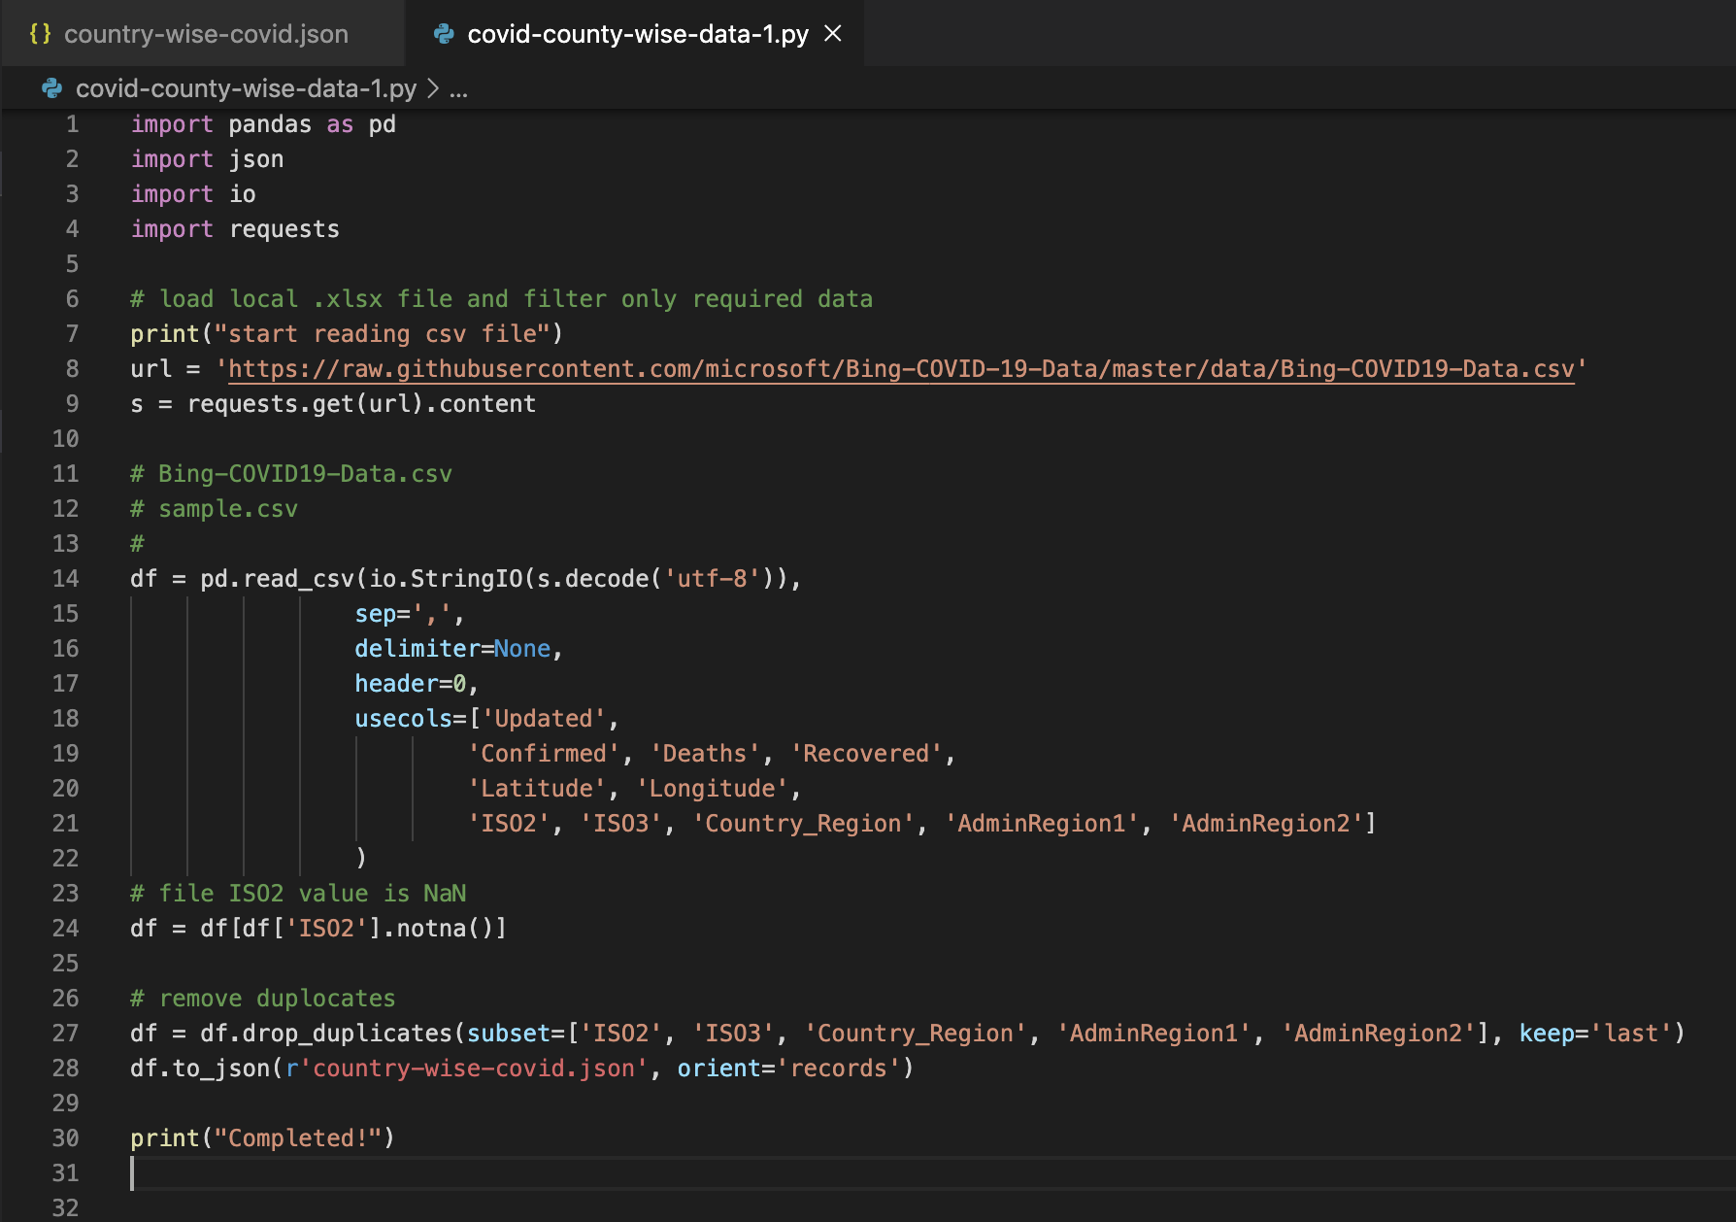Click the JSON braces icon on first tab
This screenshot has height=1222, width=1736.
click(x=40, y=34)
